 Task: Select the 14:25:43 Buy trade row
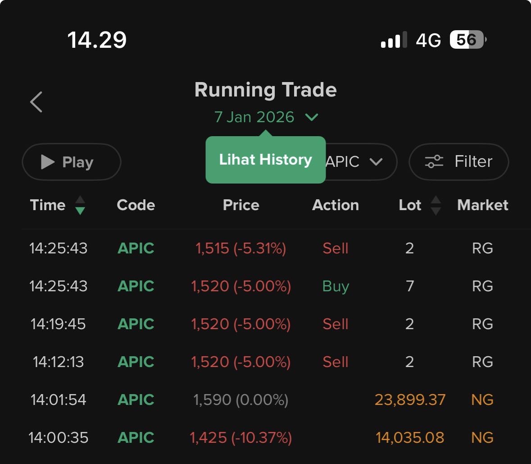(265, 286)
